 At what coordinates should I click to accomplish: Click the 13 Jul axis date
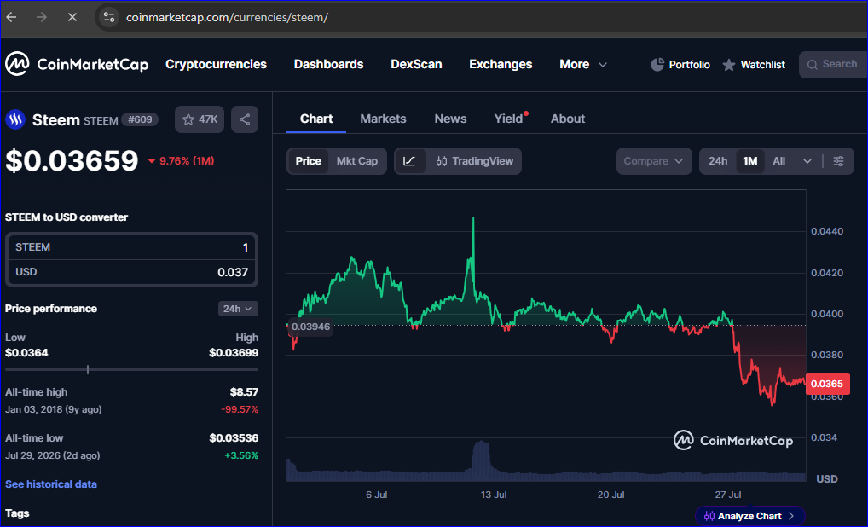pyautogui.click(x=493, y=495)
